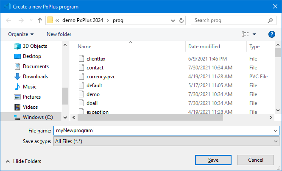Viewport: 282px width, 171px height.
Task: Collapse the panel with Hide Folders
Action: click(23, 161)
